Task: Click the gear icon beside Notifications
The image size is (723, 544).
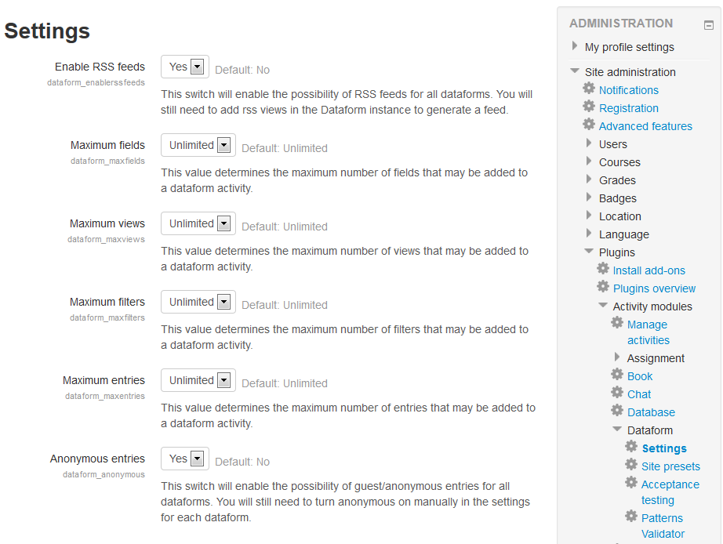Action: (590, 89)
